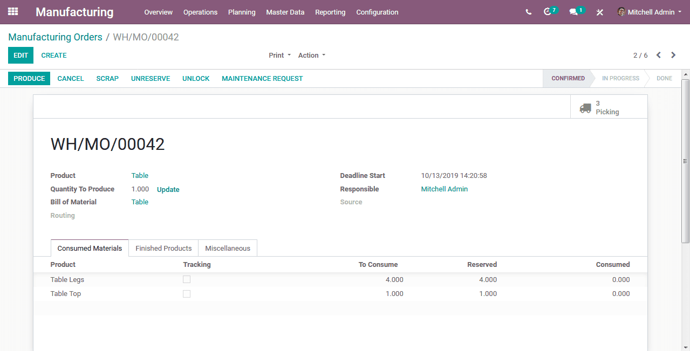Click the EDIT button

(21, 55)
